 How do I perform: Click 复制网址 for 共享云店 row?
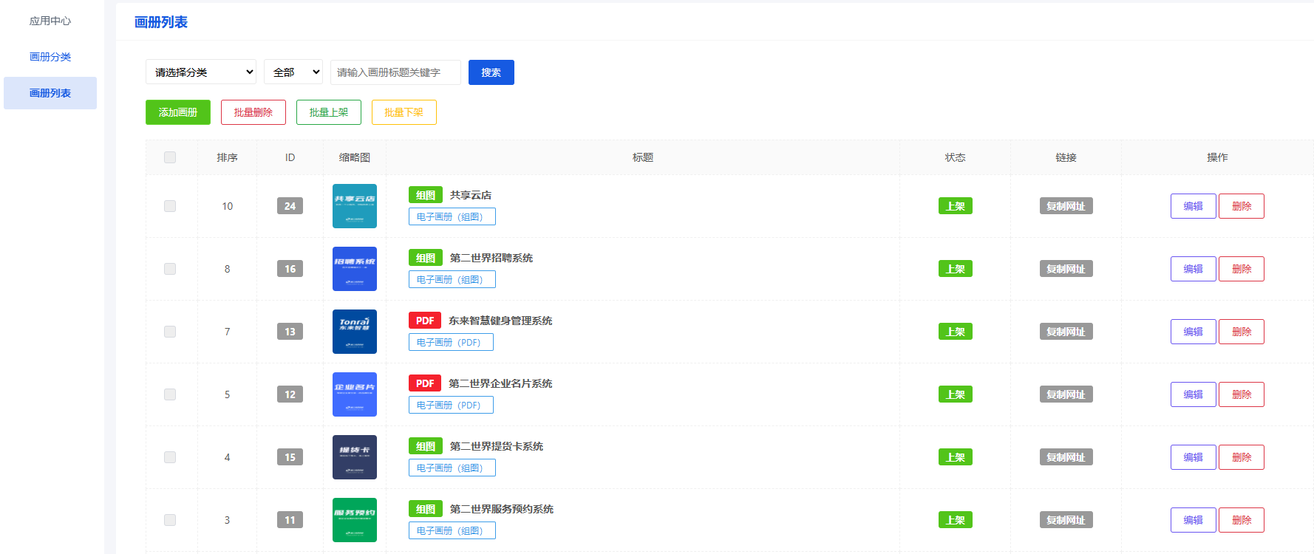pos(1066,206)
